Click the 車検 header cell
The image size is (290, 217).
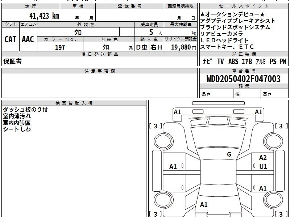point(78,6)
